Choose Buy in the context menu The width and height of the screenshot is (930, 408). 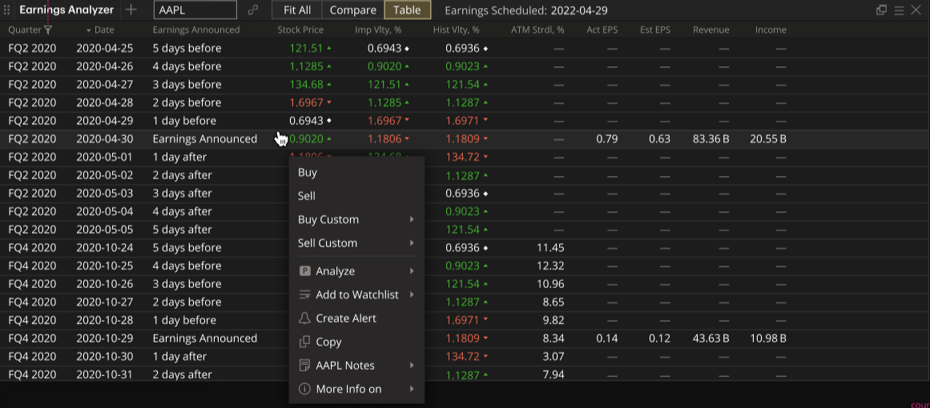click(308, 172)
